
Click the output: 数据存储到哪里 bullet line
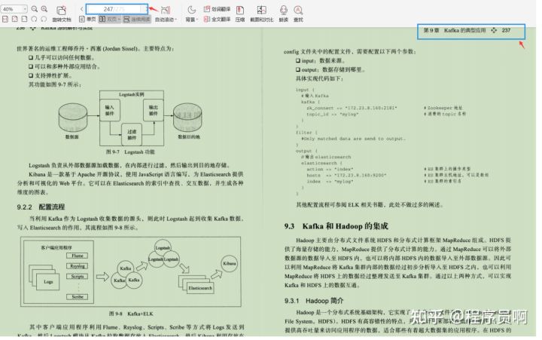click(330, 69)
